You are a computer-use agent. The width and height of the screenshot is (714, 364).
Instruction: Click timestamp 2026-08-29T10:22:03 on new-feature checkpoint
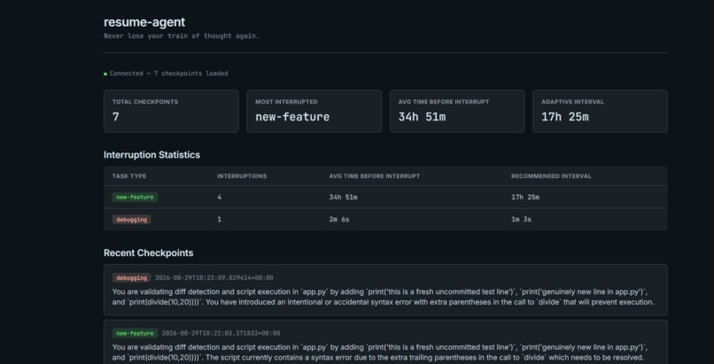pos(221,333)
